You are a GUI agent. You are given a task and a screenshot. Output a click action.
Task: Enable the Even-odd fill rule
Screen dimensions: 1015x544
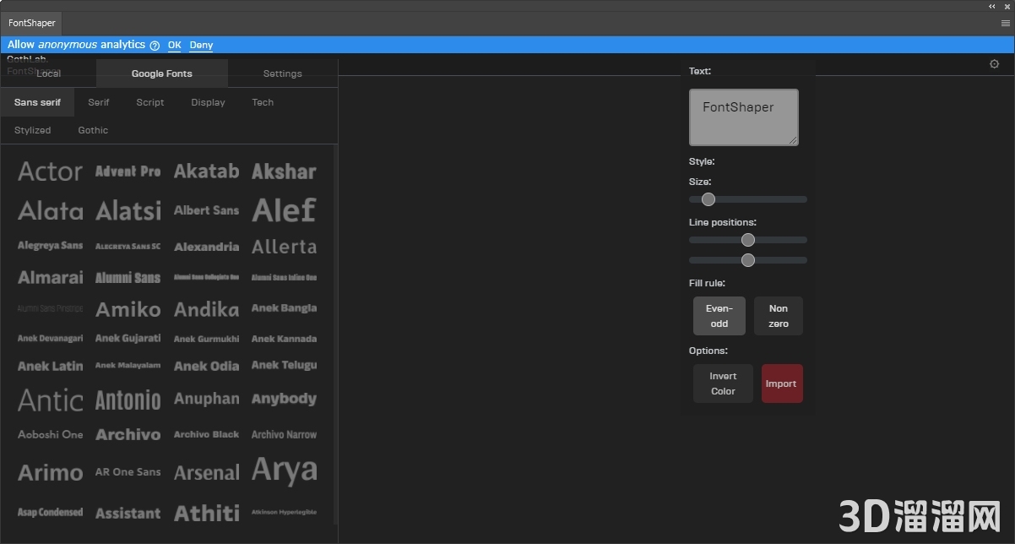click(x=719, y=316)
